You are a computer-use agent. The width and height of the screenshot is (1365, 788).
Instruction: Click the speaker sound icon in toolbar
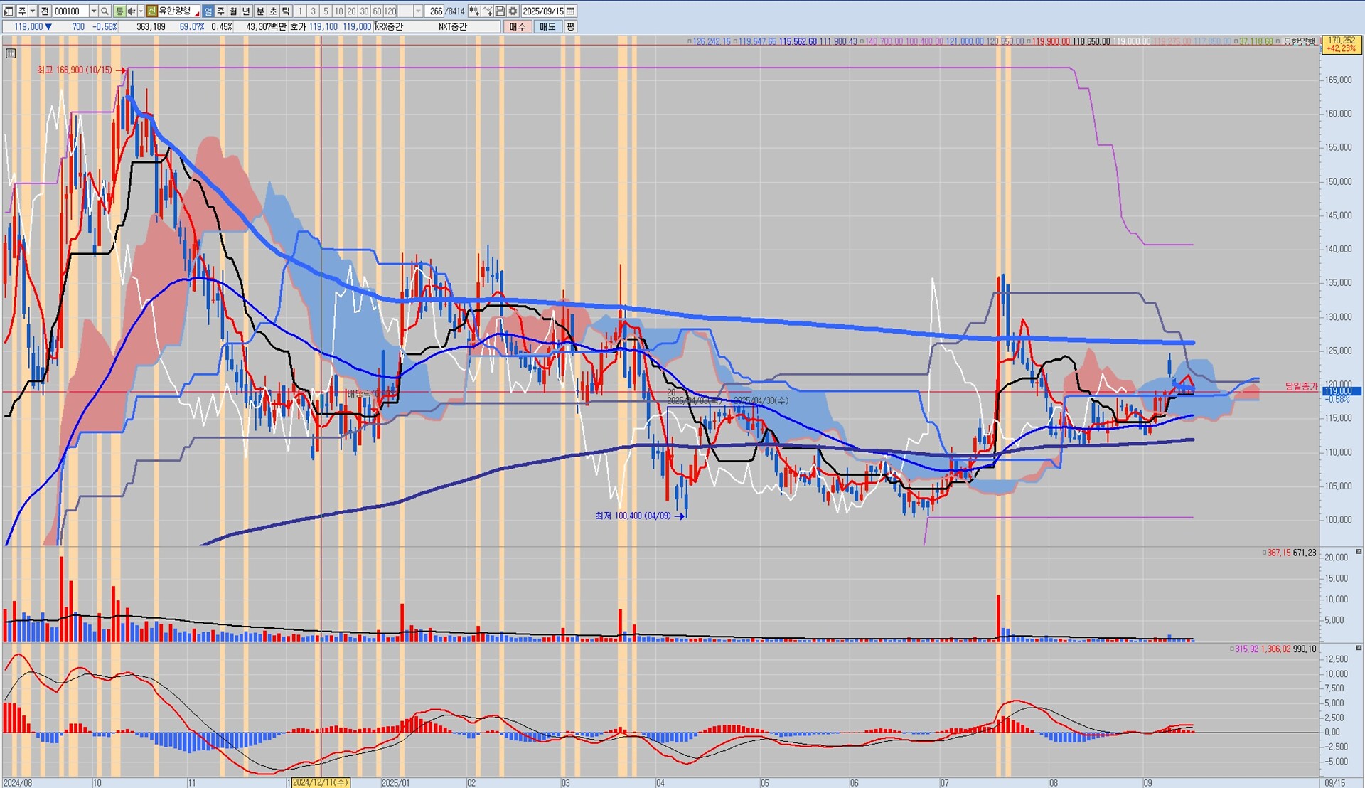click(132, 11)
